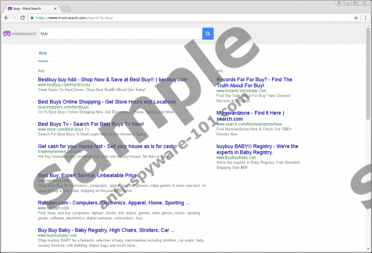Click the green padlock security icon
Viewport: 372px width, 253px height.
tap(32, 18)
